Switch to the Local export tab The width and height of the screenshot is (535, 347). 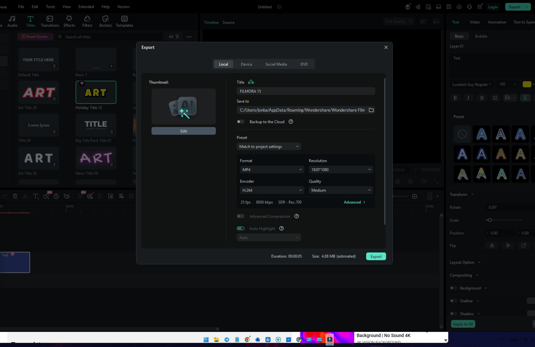224,64
